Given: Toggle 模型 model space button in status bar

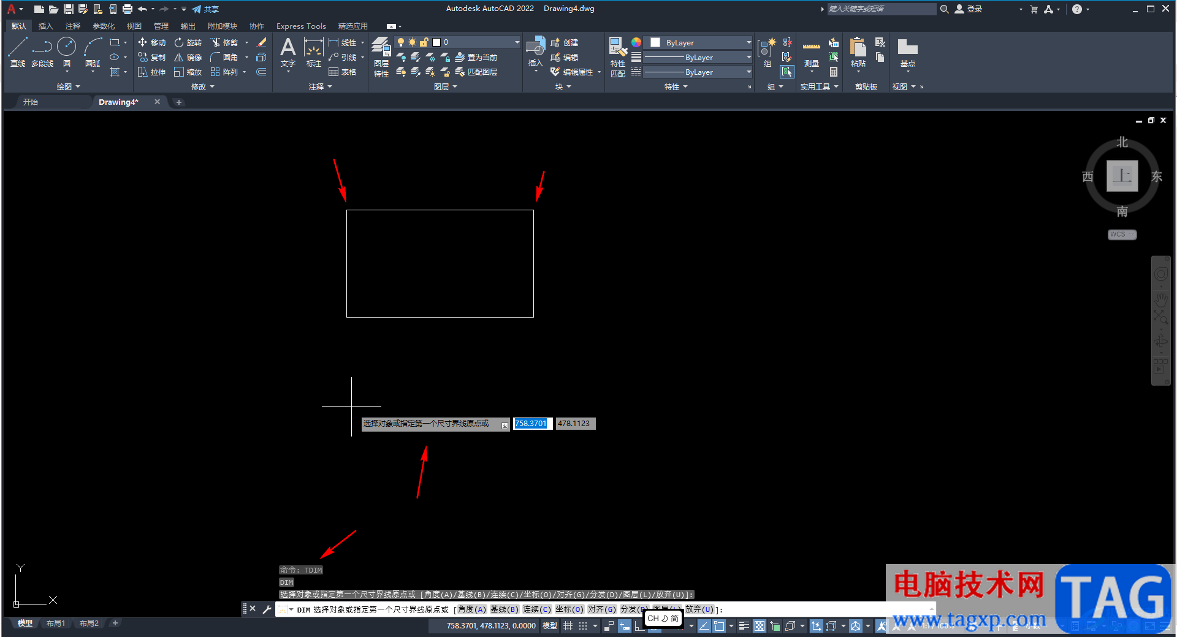Looking at the screenshot, I should point(550,626).
